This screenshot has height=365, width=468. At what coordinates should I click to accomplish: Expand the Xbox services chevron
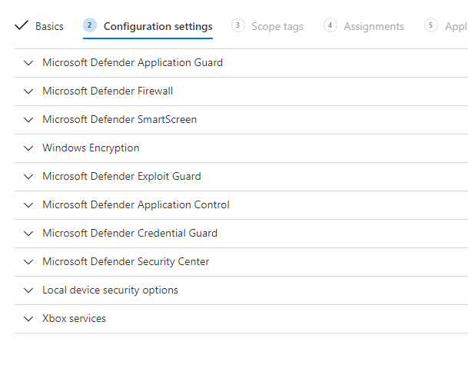(29, 319)
